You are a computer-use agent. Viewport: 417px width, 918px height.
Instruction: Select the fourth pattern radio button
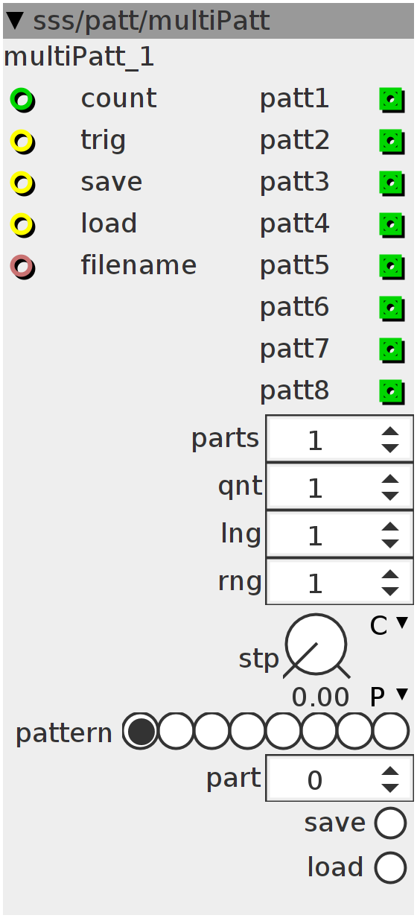pos(248,732)
